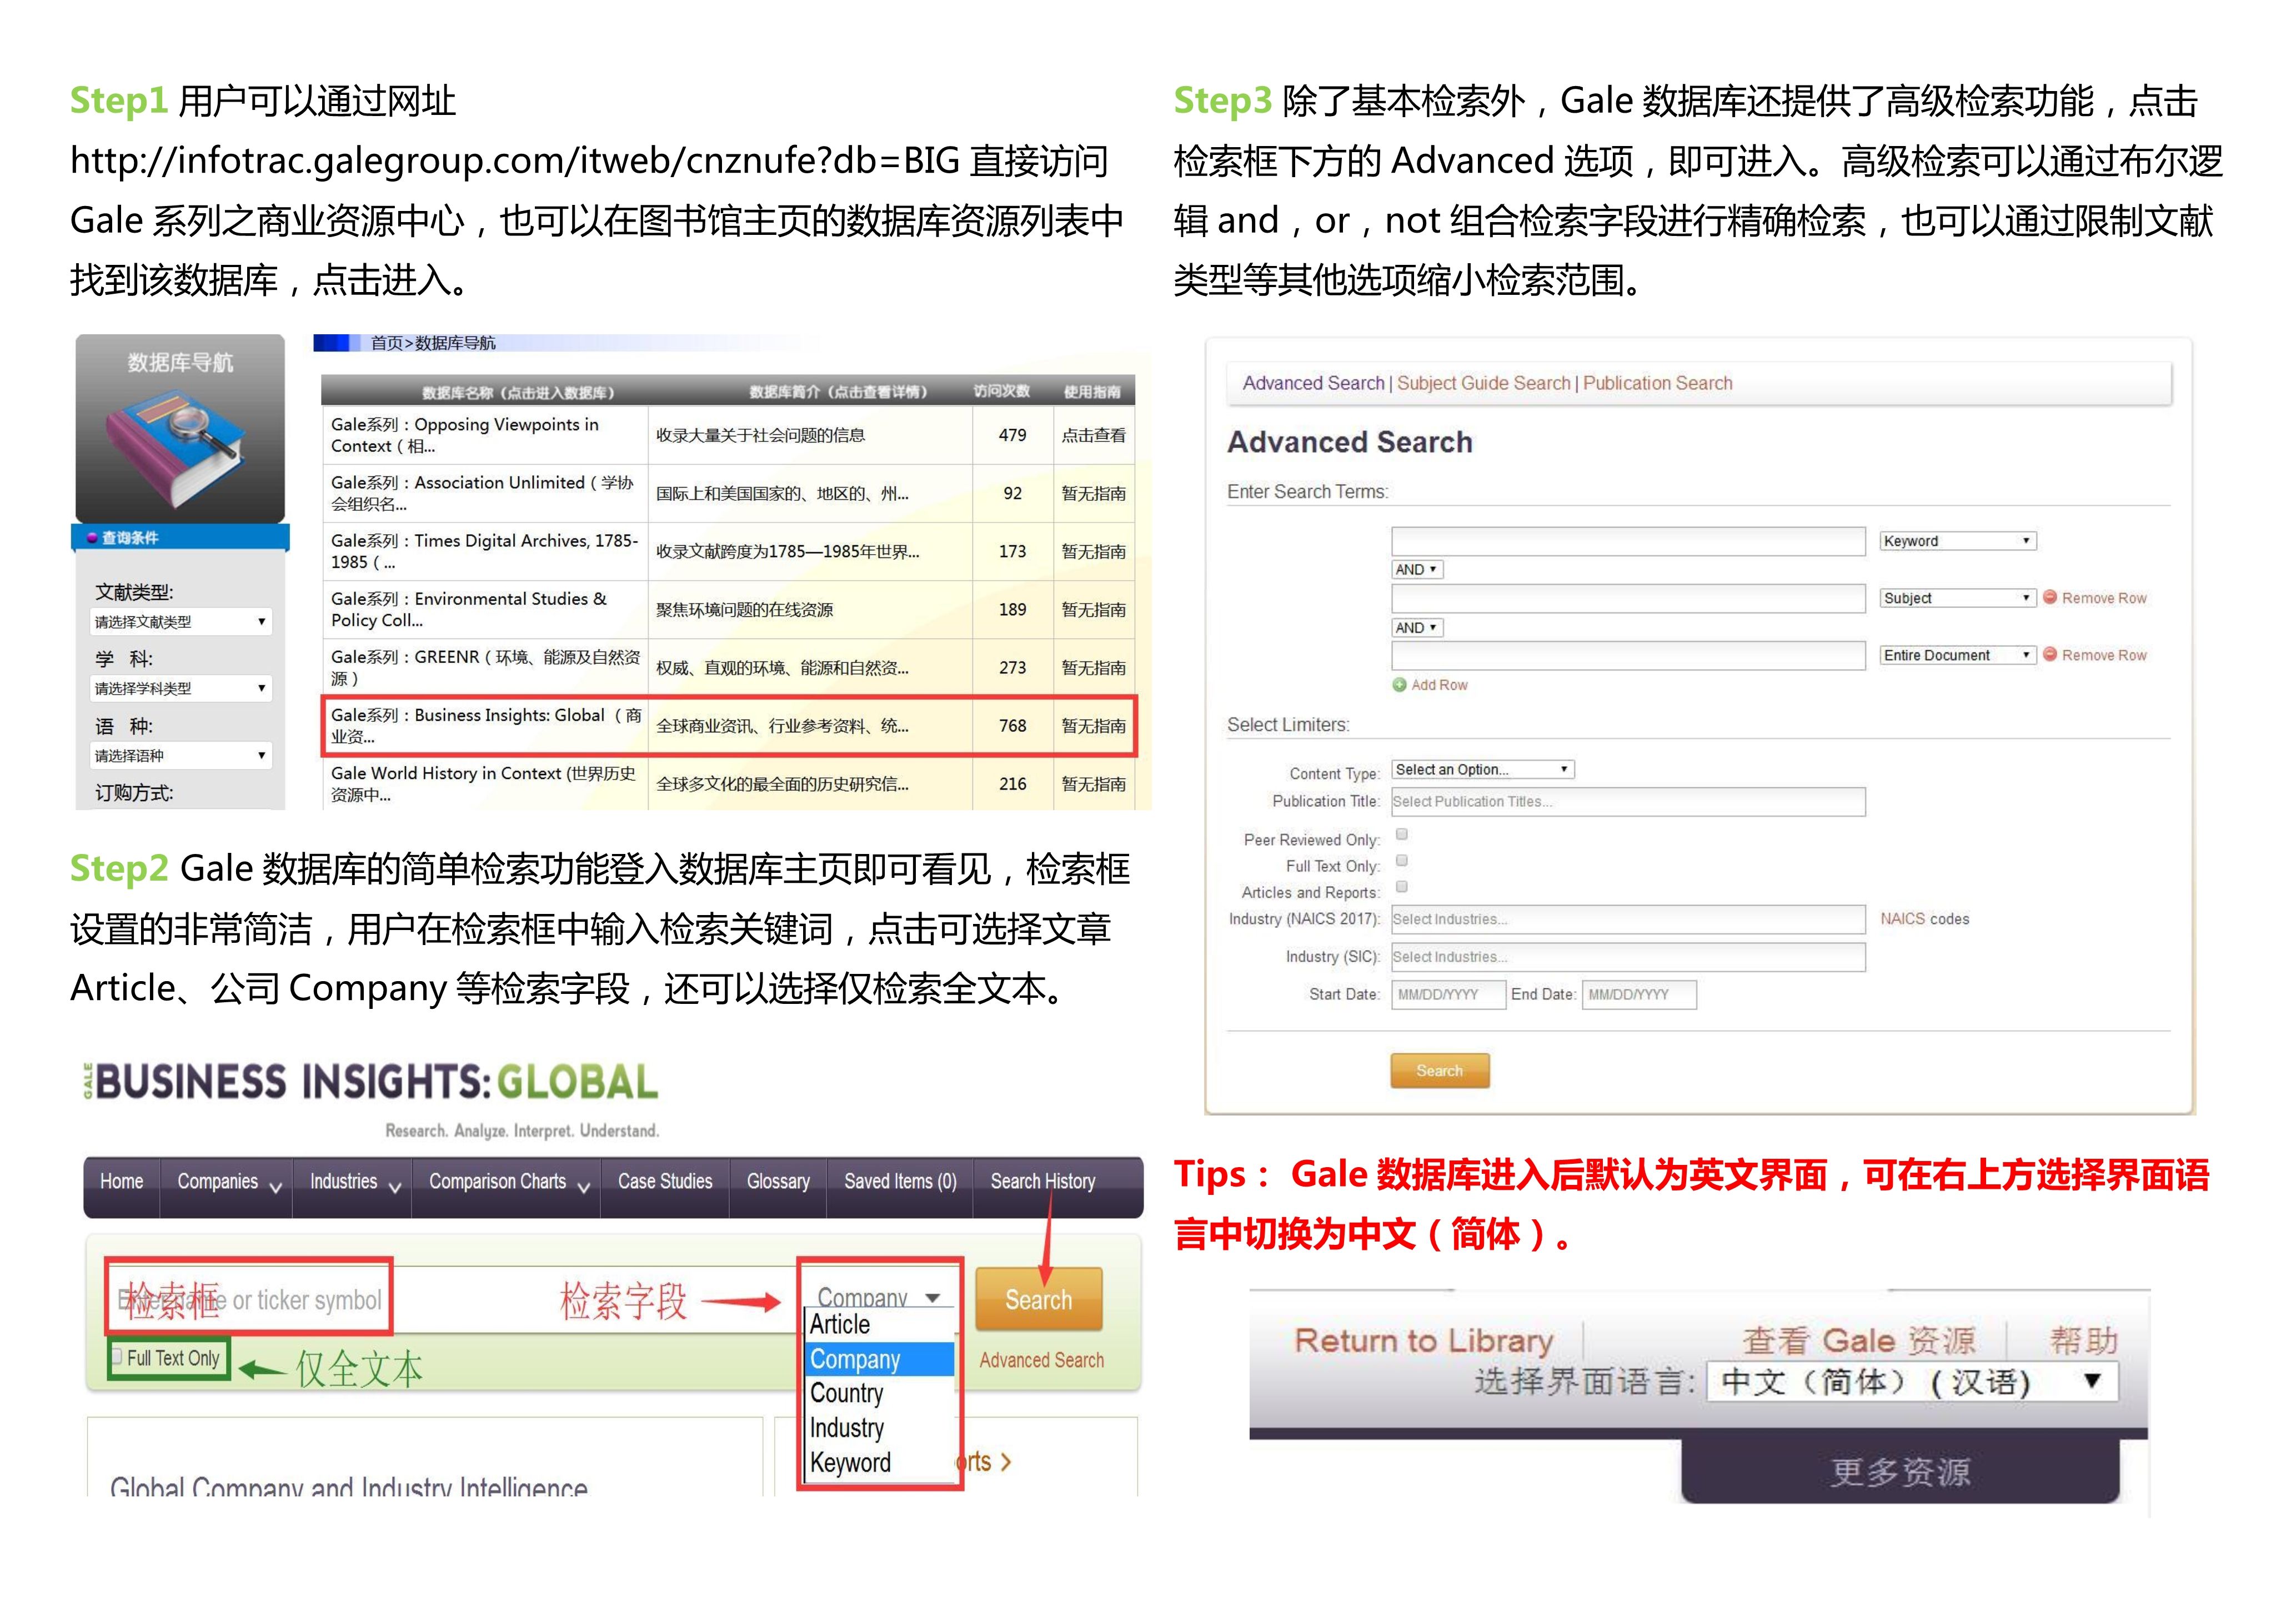Click the Advanced Search form Search button
This screenshot has width=2296, height=1623.
[x=1439, y=1070]
